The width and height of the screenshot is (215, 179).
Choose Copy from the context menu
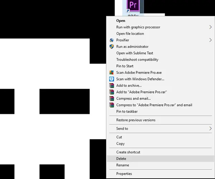point(160,143)
